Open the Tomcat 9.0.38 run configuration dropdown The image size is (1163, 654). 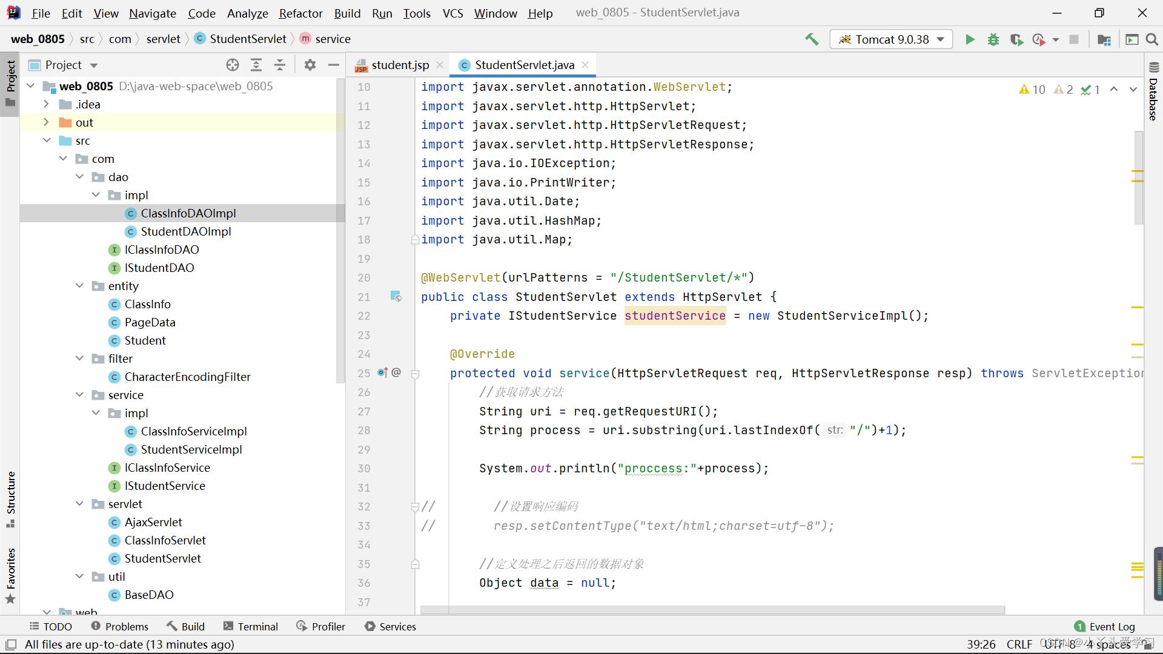(891, 39)
